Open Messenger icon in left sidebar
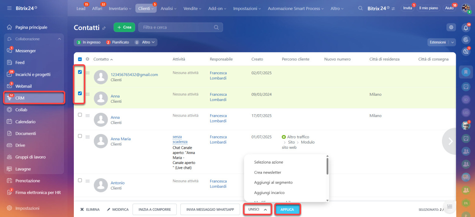This screenshot has height=217, width=475. [x=10, y=50]
